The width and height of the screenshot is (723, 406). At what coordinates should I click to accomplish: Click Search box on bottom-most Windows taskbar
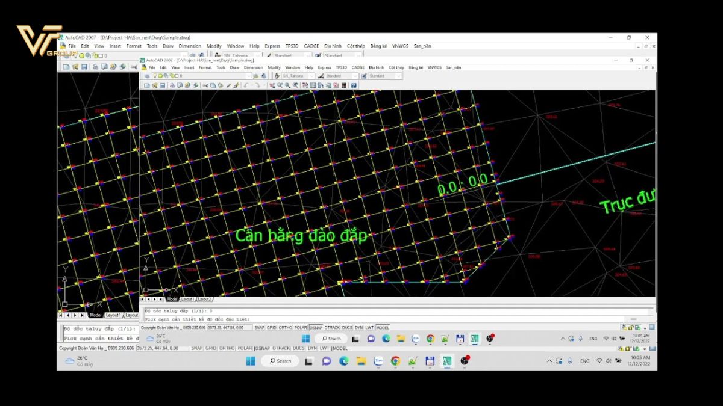(x=280, y=361)
